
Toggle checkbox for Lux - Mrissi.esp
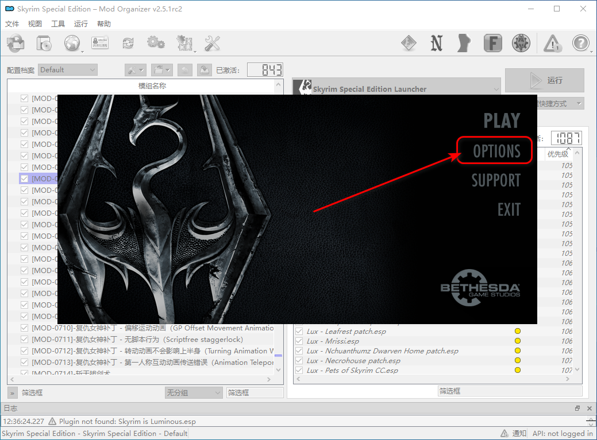[x=299, y=341]
